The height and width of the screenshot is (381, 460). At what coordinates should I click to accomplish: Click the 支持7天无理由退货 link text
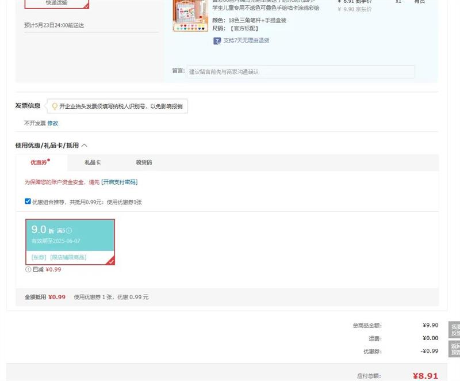(x=246, y=41)
